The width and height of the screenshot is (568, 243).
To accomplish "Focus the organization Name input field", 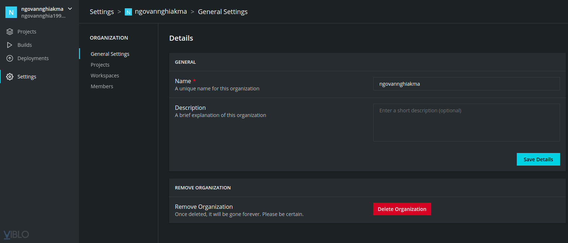I will (x=466, y=84).
